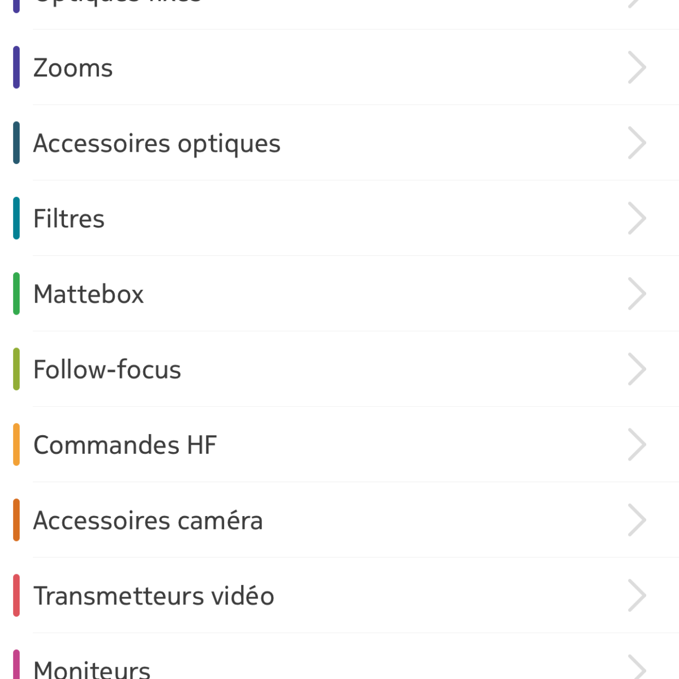This screenshot has width=679, height=679.
Task: Tap the Transmetteurs vidéo entry
Action: [339, 595]
